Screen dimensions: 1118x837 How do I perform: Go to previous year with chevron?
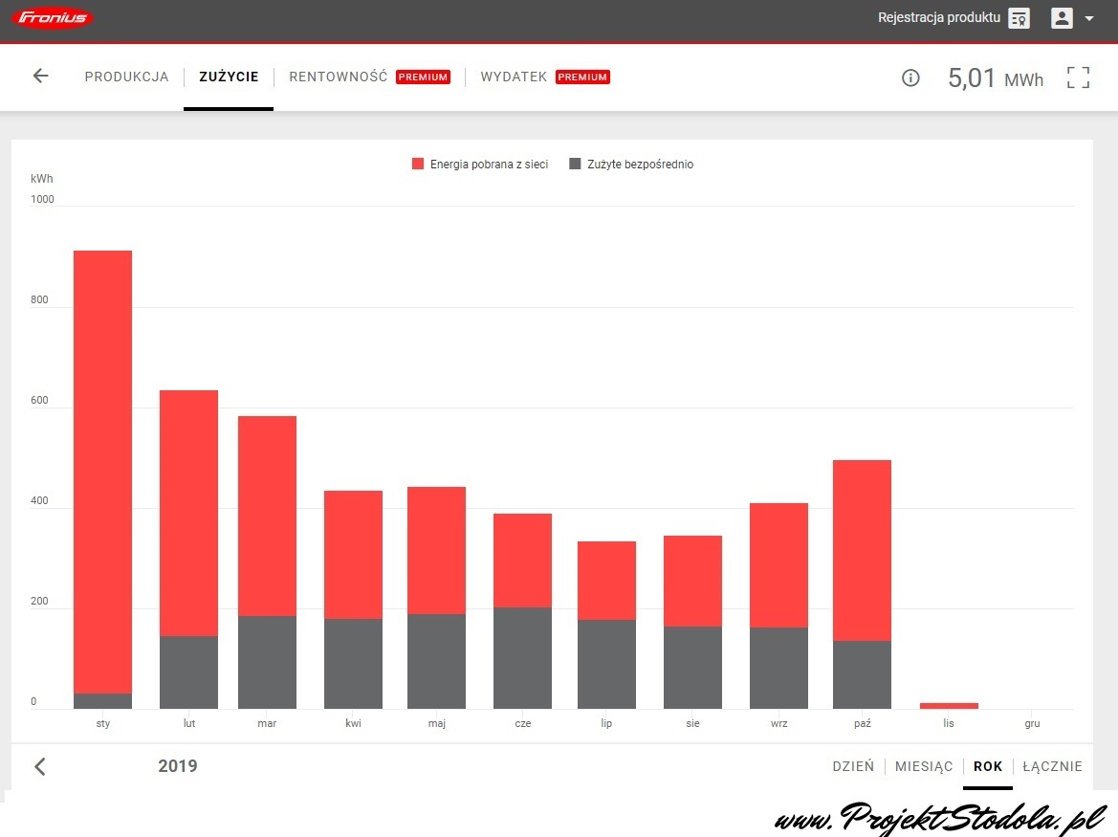coord(39,766)
